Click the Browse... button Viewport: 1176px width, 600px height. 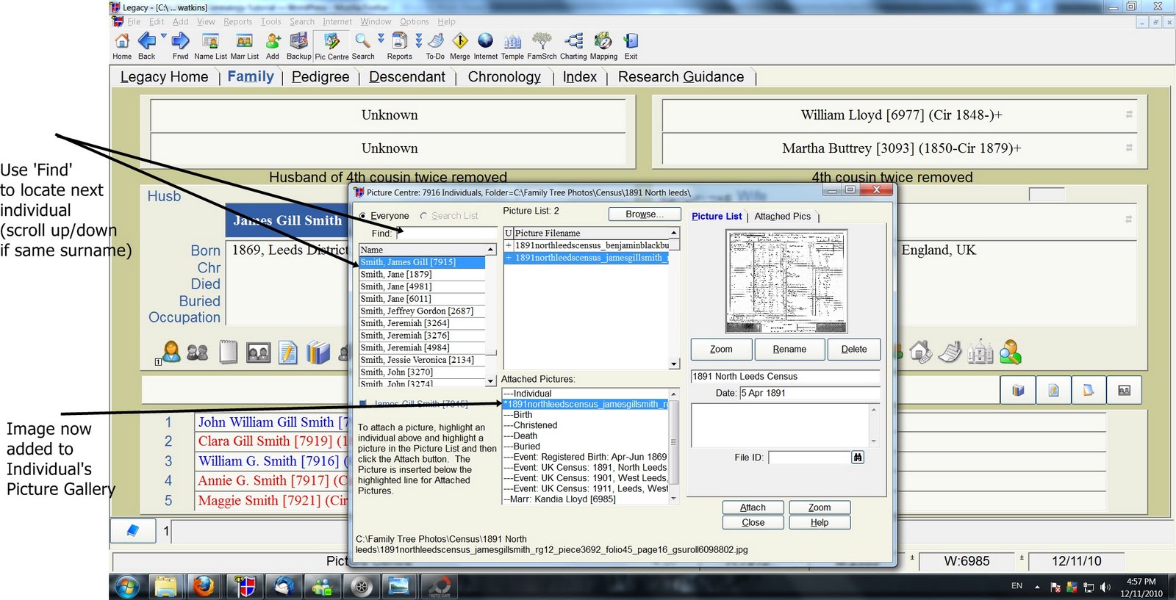tap(645, 214)
